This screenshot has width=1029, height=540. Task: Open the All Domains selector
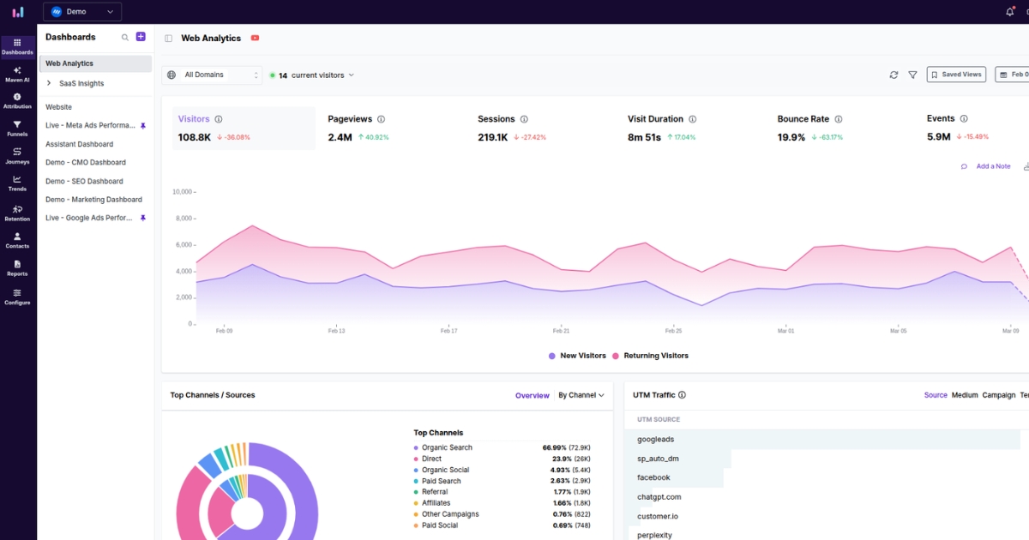pyautogui.click(x=210, y=75)
